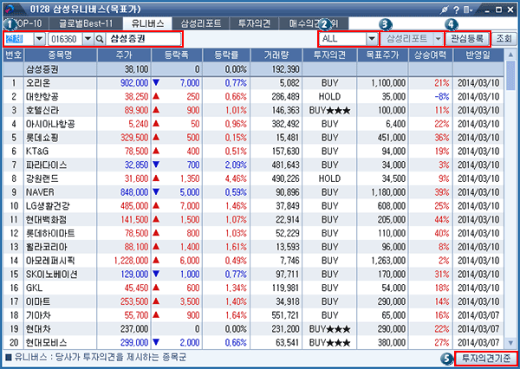Select the 대한항공 stock name
The image size is (520, 369).
[x=42, y=96]
